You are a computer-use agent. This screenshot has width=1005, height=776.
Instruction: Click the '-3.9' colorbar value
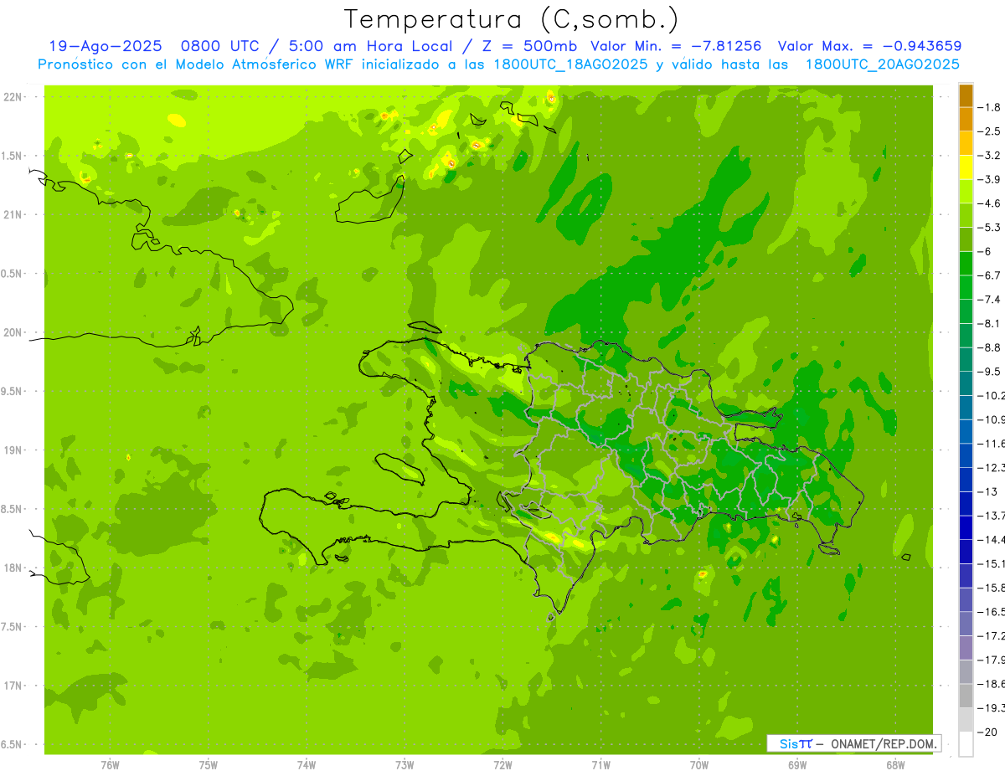[989, 179]
